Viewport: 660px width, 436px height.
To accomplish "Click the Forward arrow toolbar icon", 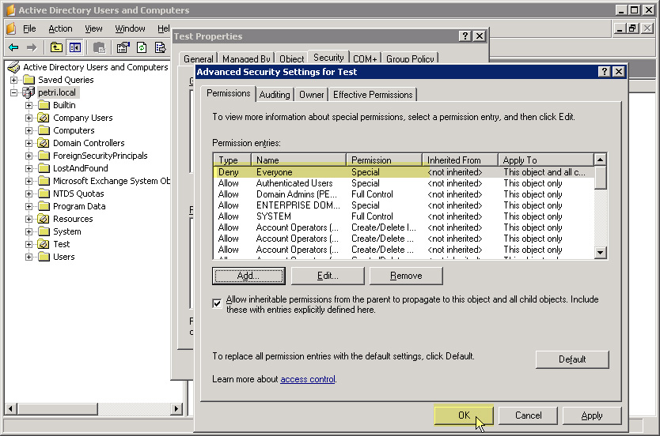I will tap(32, 47).
